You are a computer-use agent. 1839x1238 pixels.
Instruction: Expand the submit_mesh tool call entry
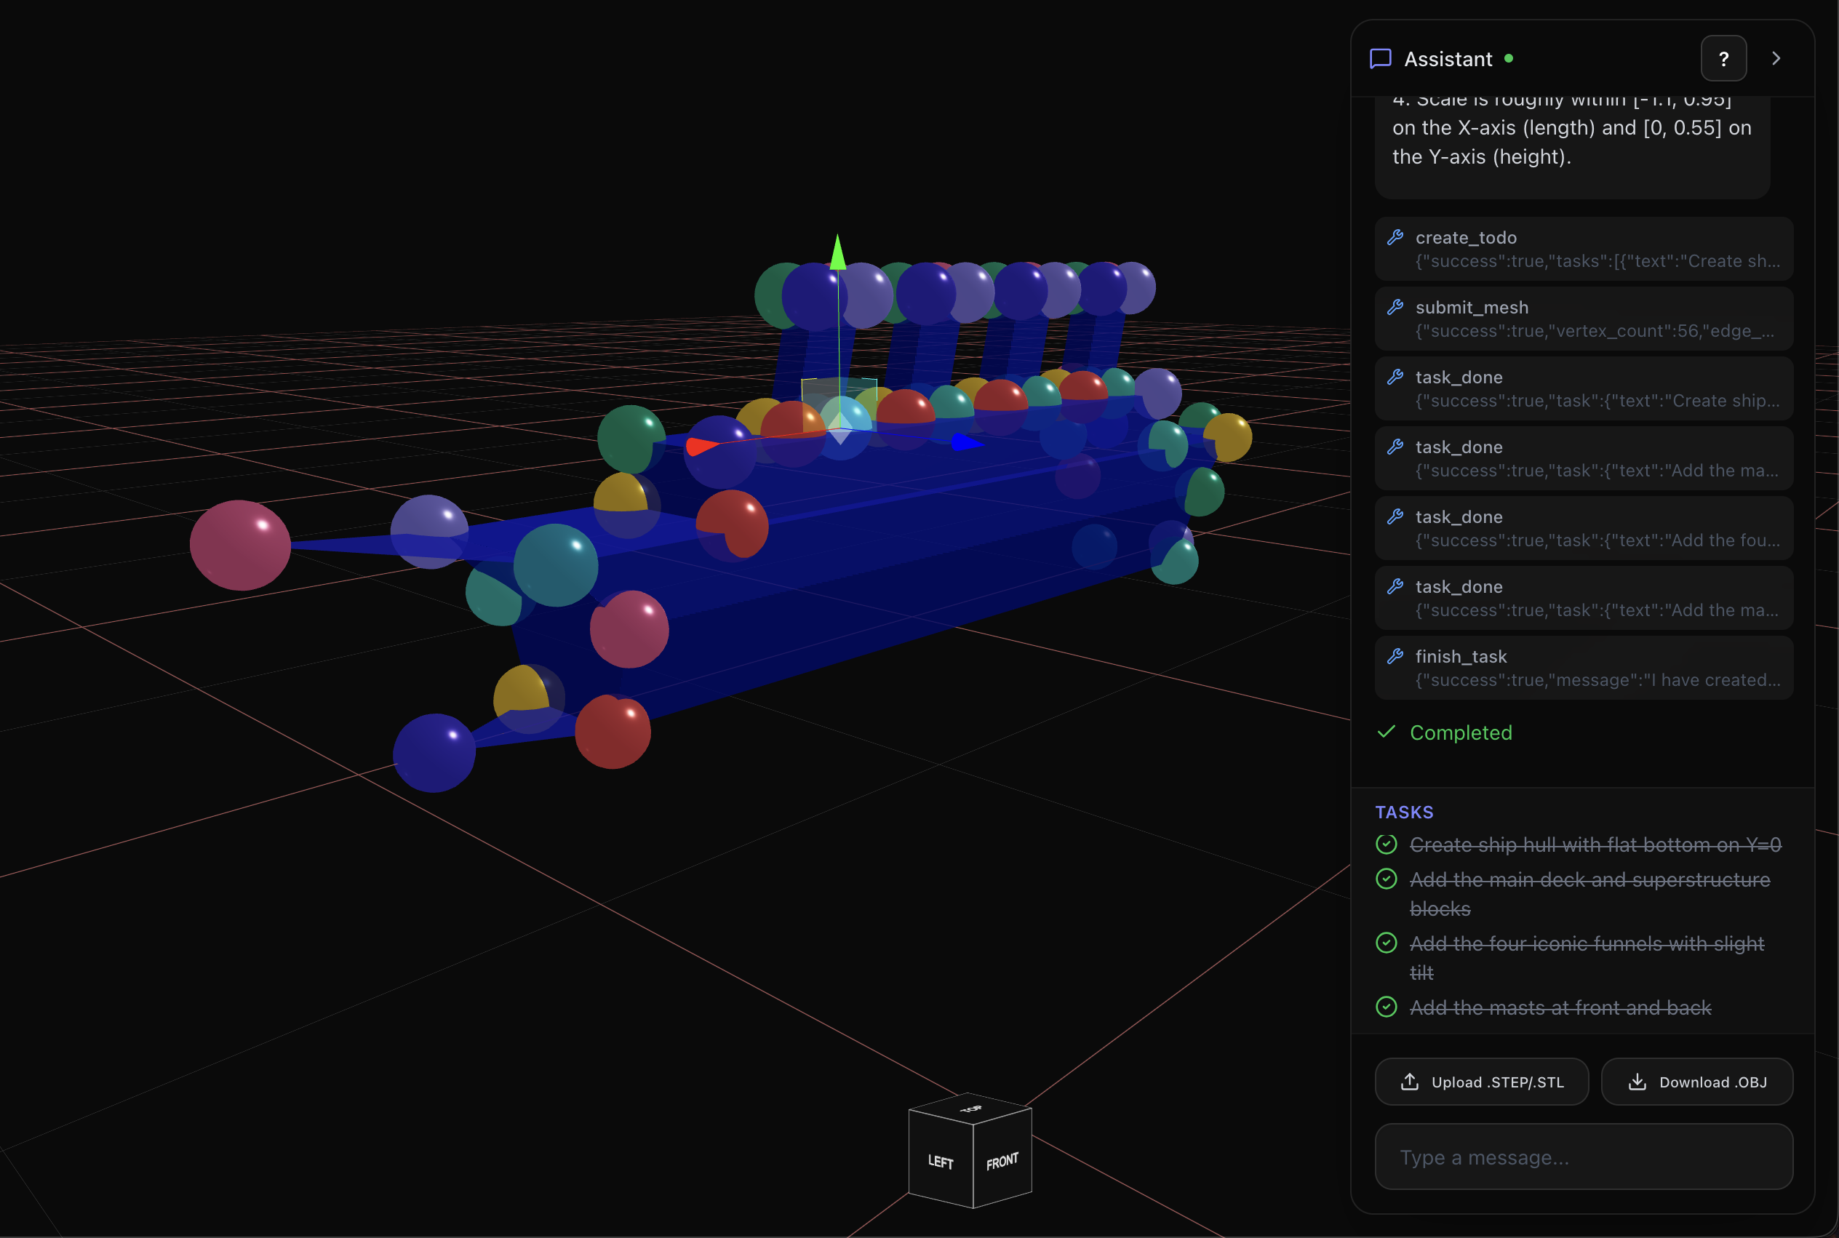tap(1583, 319)
